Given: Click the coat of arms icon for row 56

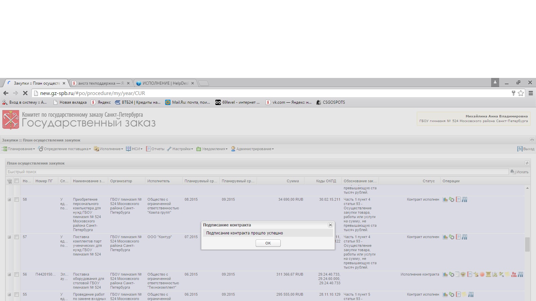Looking at the screenshot, I should (463, 275).
